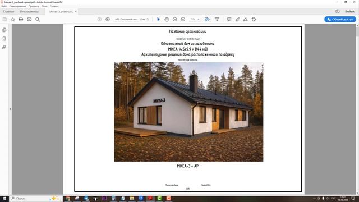Click the 'Одноэтажный дом из газобетона' line

187,44
